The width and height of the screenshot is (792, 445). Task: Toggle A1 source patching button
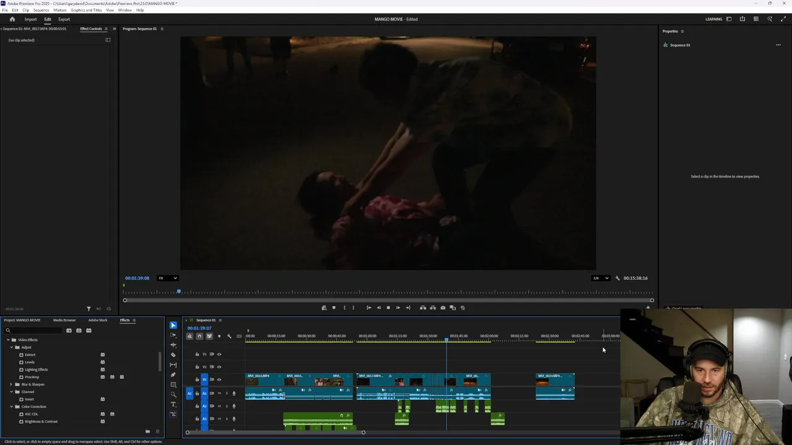(189, 393)
